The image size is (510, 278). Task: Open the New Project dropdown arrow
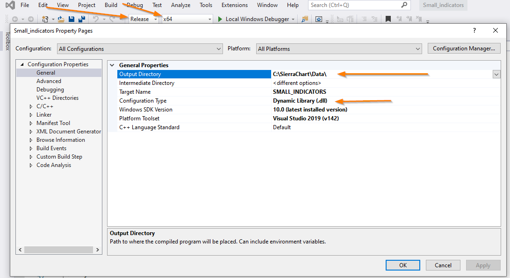tap(53, 20)
